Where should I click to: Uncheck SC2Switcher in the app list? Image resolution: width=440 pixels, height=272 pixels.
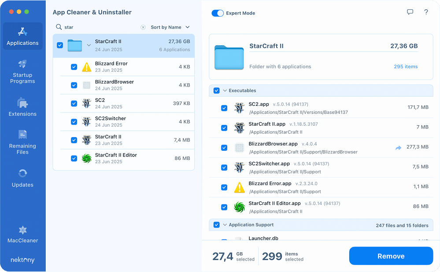[74, 122]
